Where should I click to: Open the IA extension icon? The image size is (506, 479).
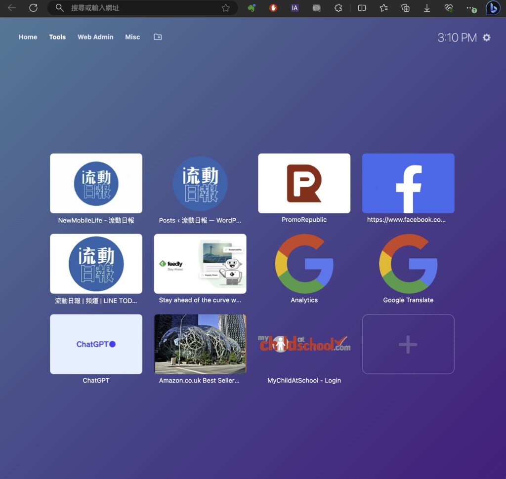coord(295,8)
